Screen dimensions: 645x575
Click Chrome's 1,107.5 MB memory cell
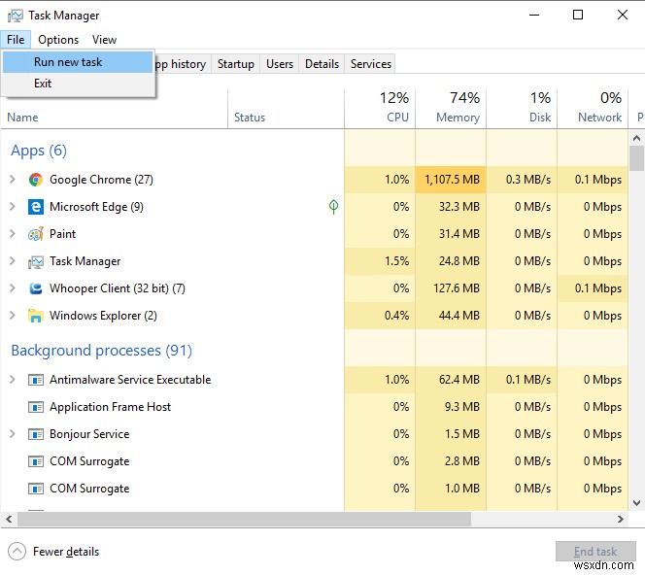click(451, 180)
